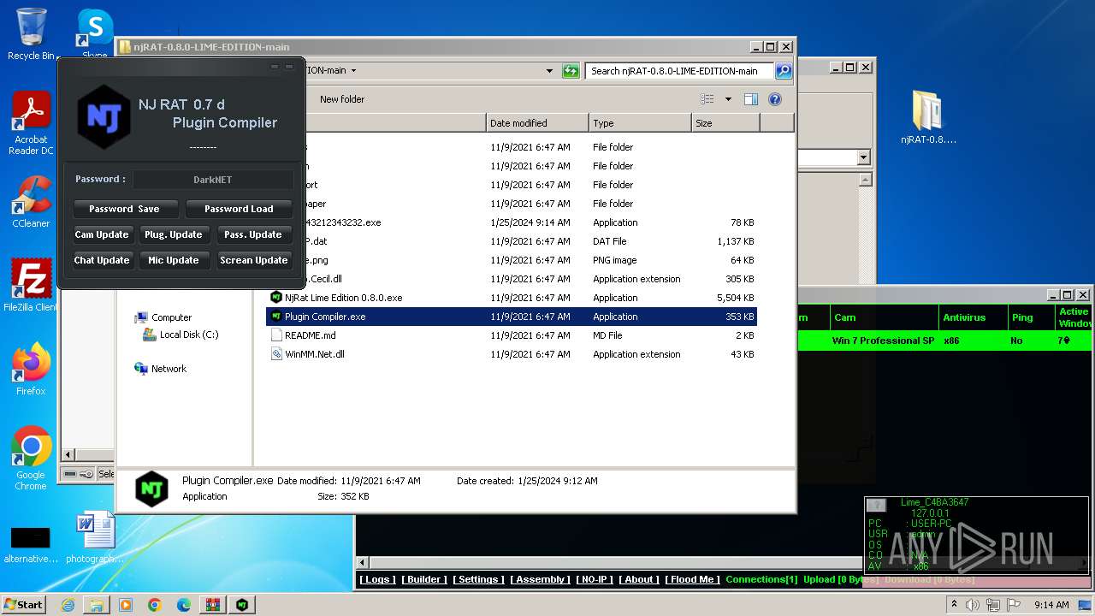Viewport: 1095px width, 616px height.
Task: Select Local Disk (C:) in navigation pane
Action: pyautogui.click(x=189, y=335)
